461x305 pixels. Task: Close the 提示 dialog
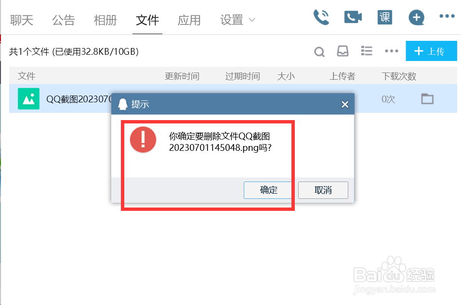[x=345, y=104]
